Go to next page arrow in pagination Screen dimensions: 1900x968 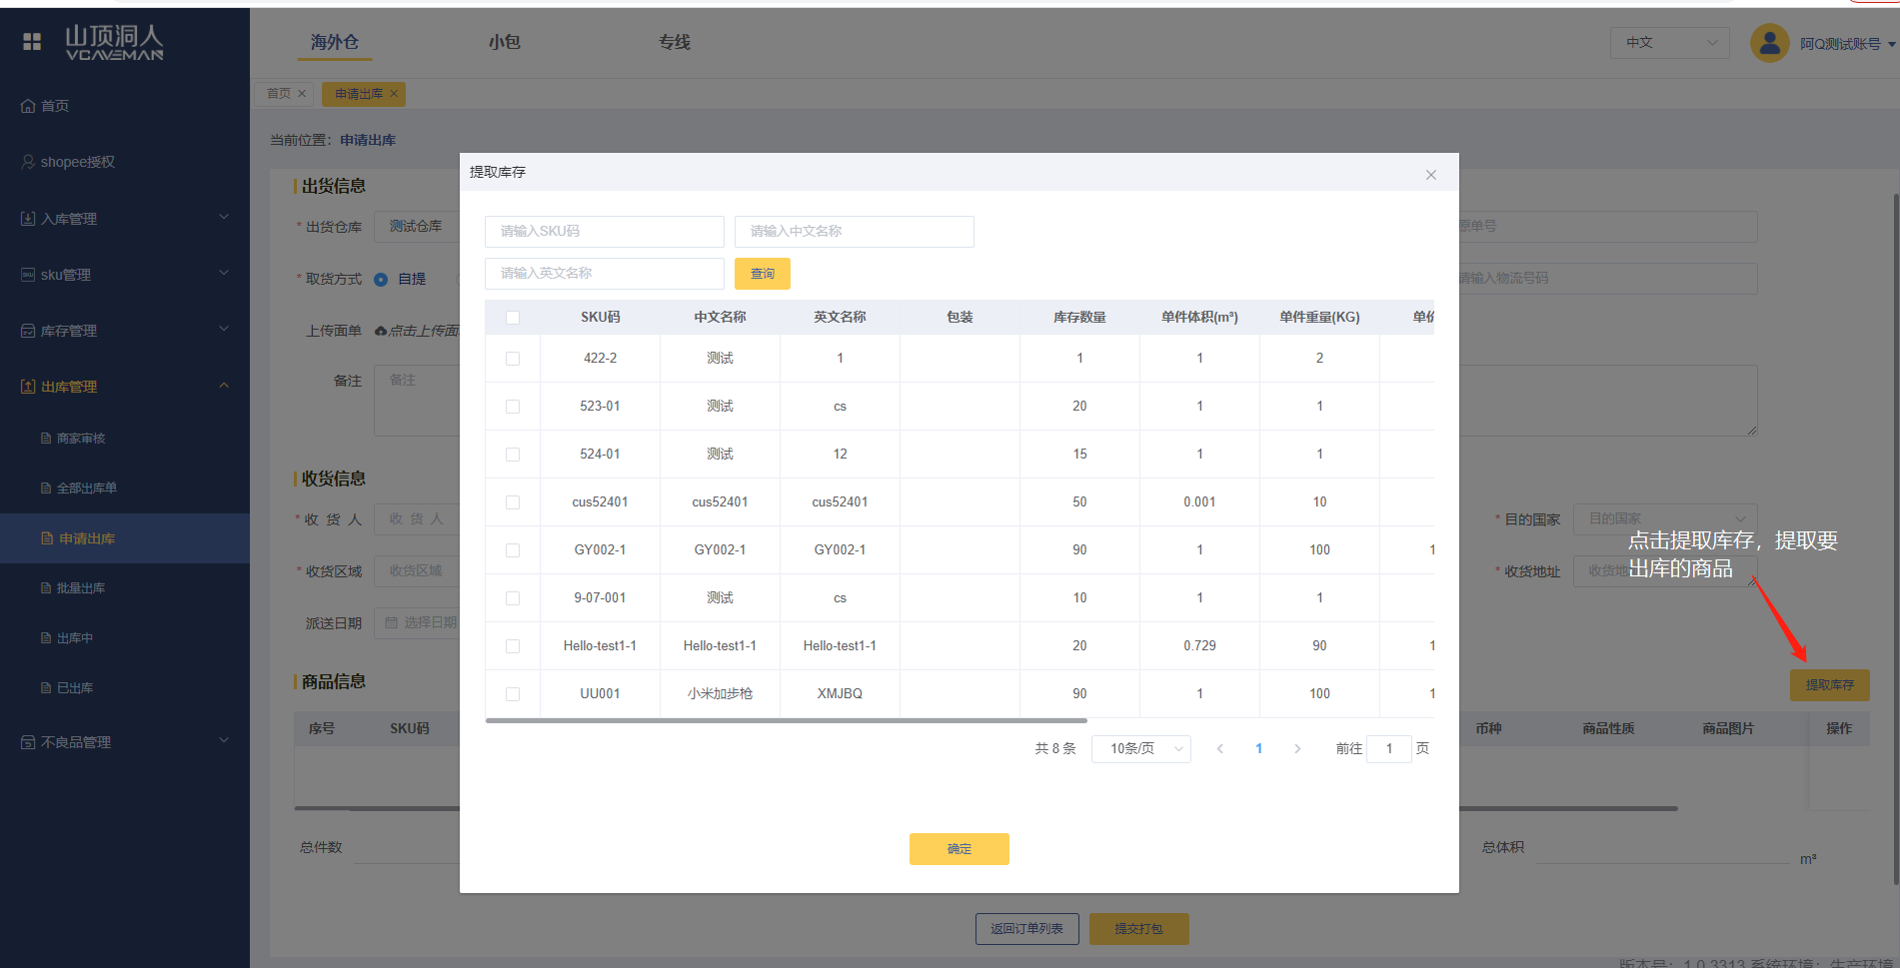(1297, 748)
